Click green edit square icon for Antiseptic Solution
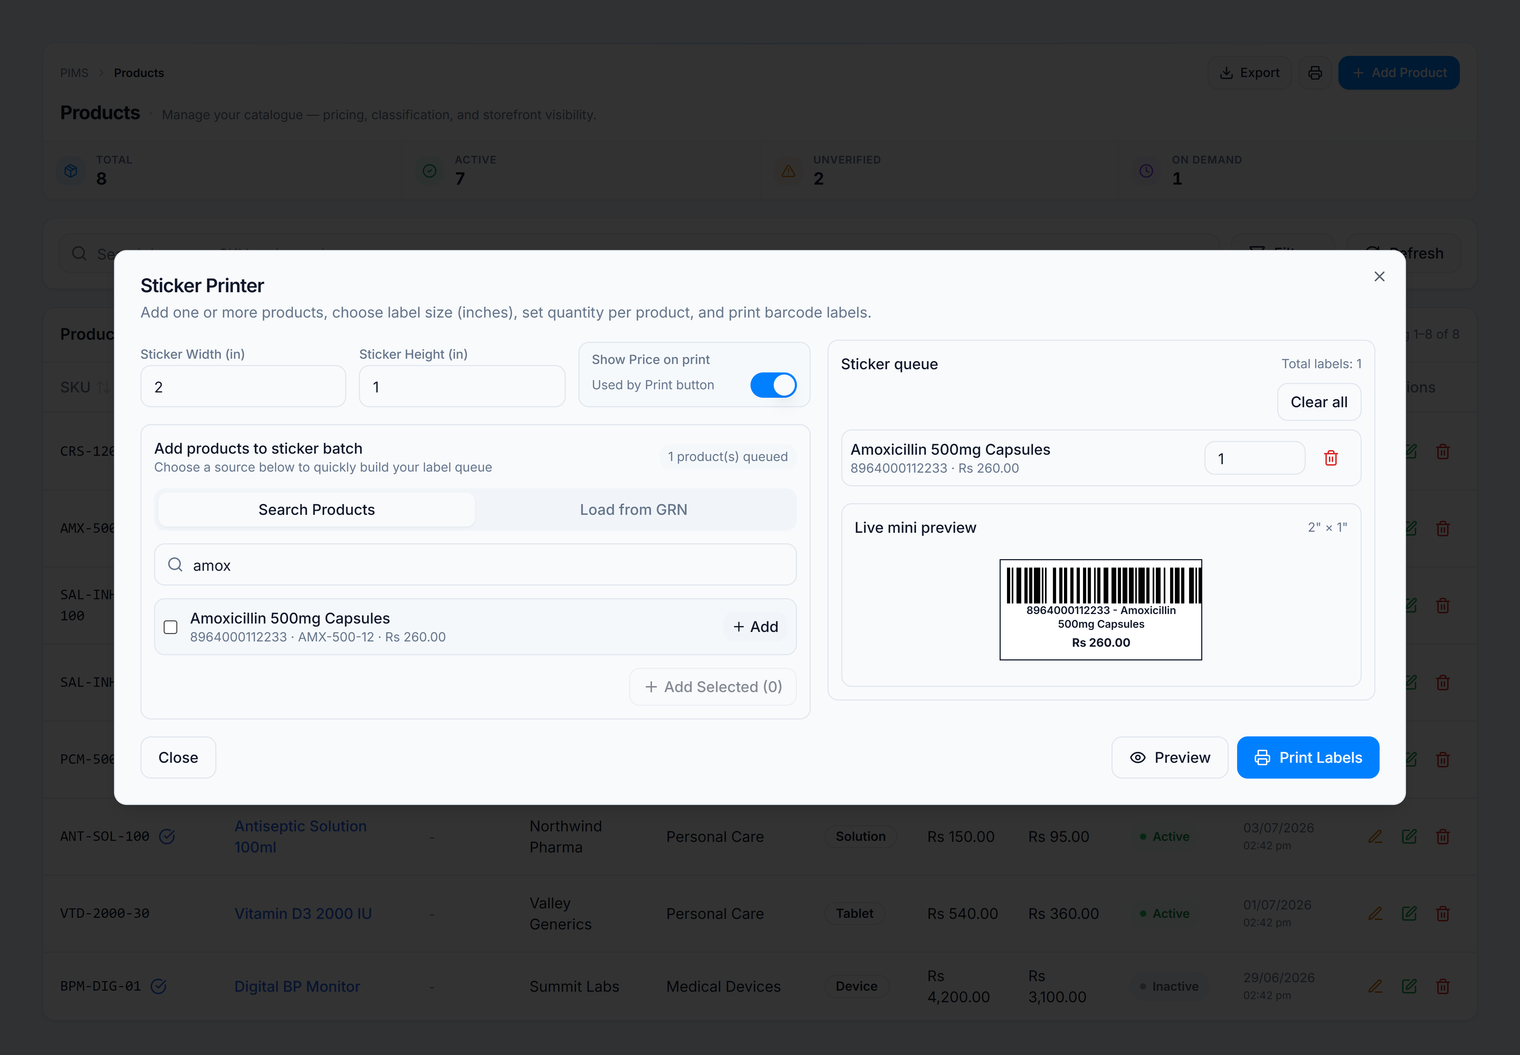 1409,836
